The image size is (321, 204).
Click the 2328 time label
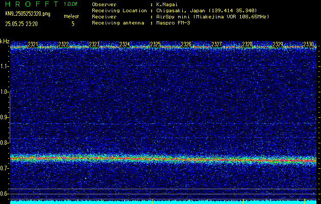pos(247,44)
